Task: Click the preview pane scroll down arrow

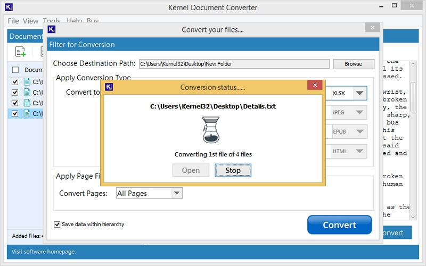Action: click(x=413, y=217)
